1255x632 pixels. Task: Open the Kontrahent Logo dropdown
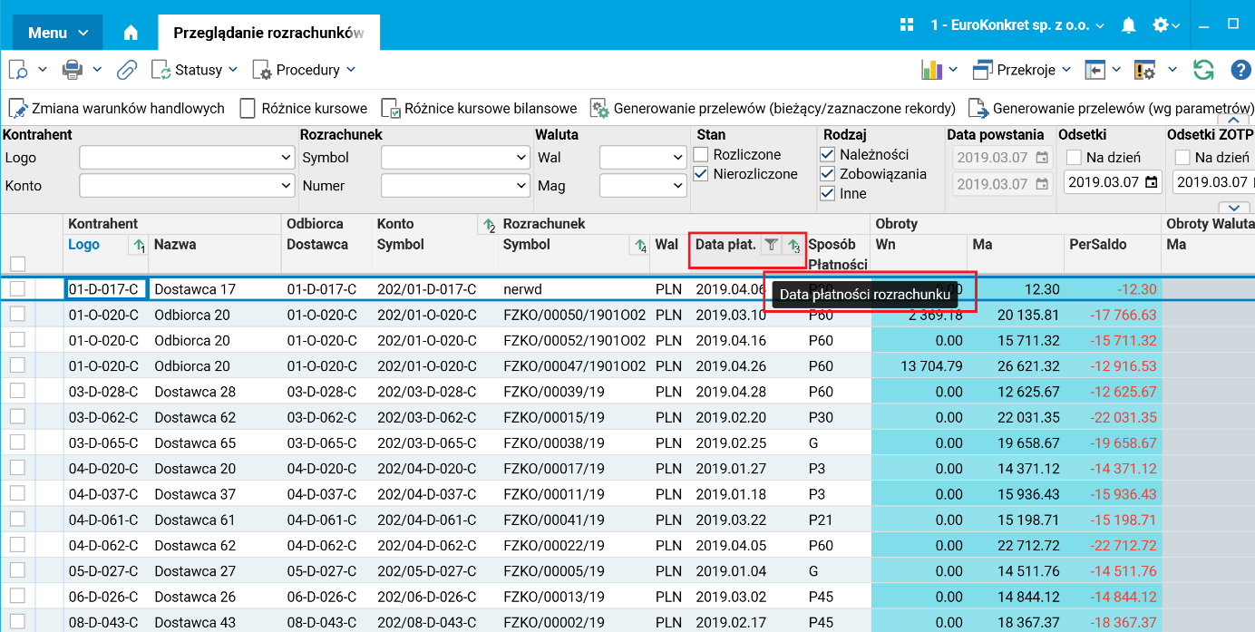tap(187, 158)
